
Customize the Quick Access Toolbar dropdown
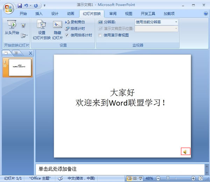click(x=44, y=6)
